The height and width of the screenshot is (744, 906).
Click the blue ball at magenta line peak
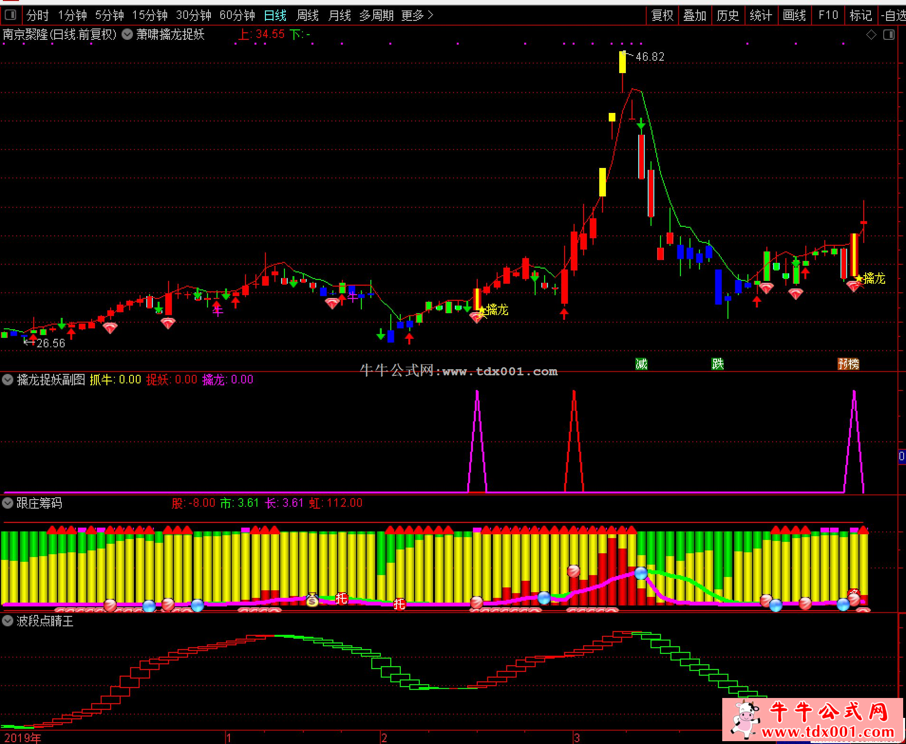pos(641,573)
